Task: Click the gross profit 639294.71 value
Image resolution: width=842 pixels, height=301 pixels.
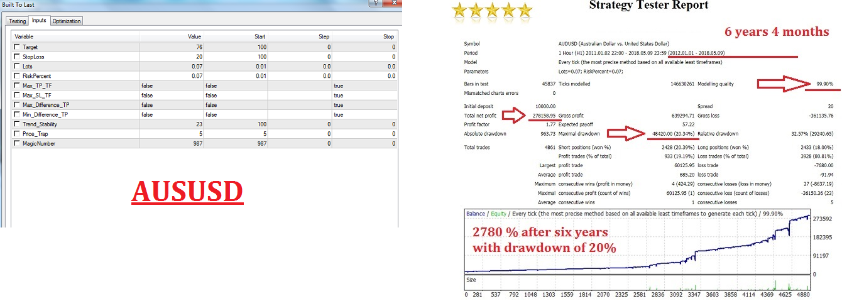Action: tap(682, 116)
